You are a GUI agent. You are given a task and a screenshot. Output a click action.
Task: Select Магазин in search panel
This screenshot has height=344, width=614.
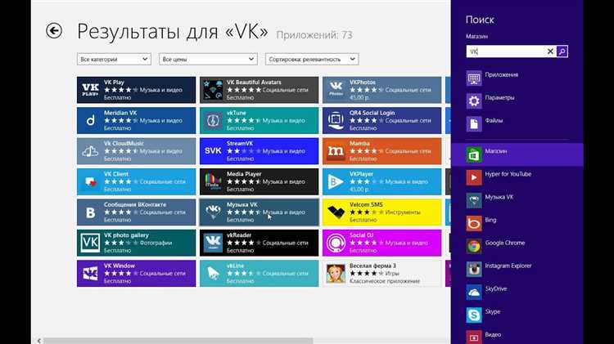[517, 154]
